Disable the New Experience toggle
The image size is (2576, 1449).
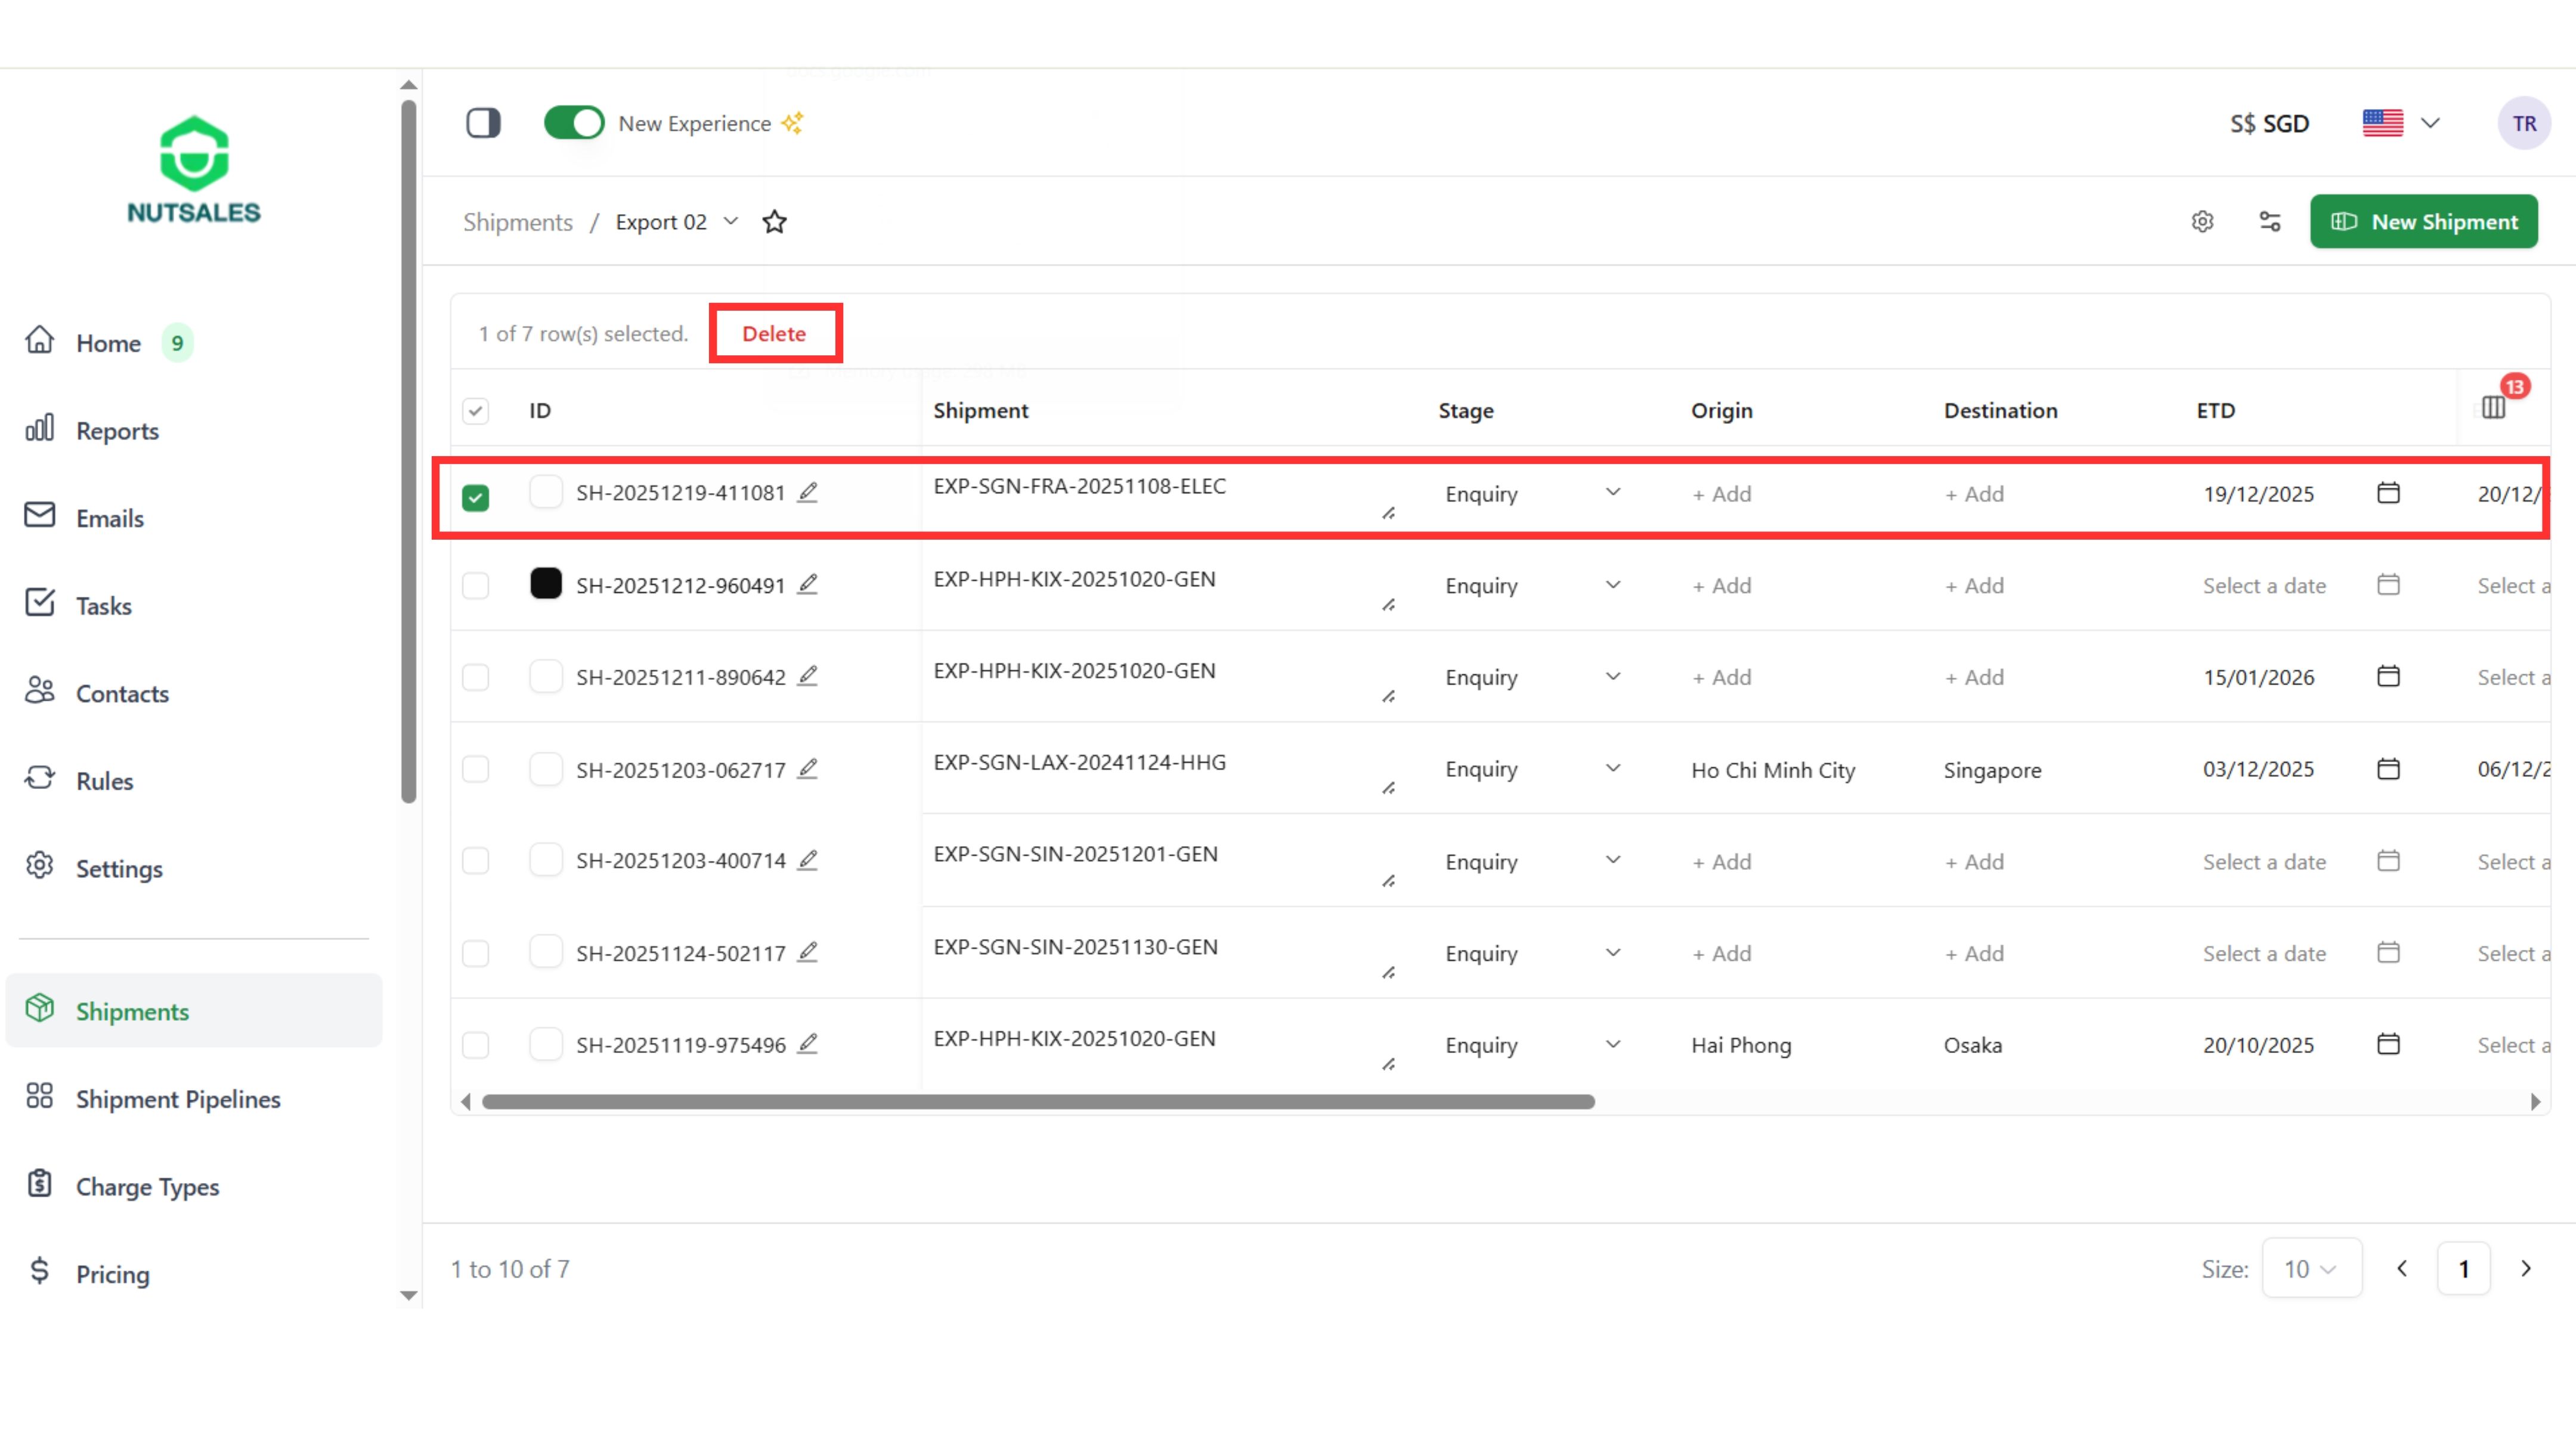pos(574,123)
